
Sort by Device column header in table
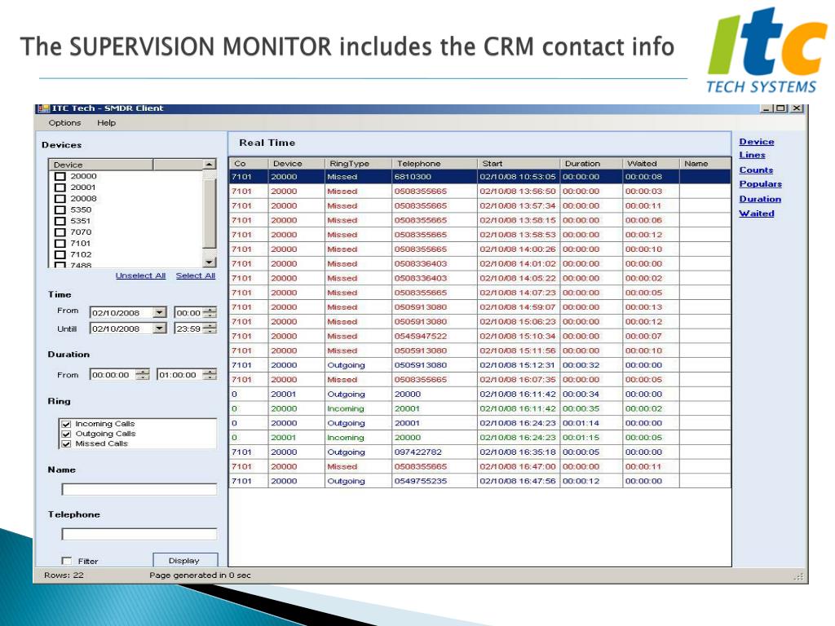296,163
